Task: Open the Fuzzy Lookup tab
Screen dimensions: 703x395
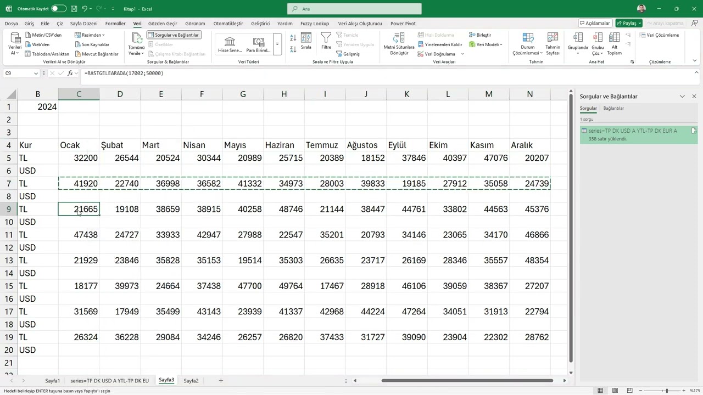Action: 315,24
